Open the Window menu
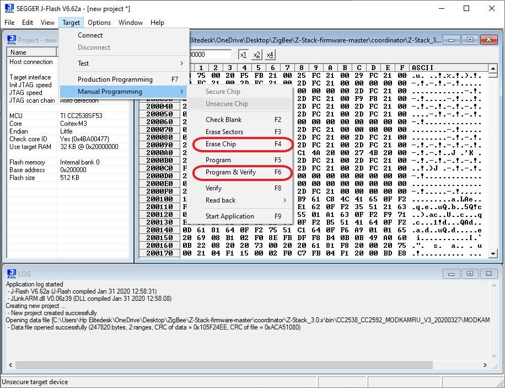This screenshot has width=505, height=388. click(x=131, y=23)
